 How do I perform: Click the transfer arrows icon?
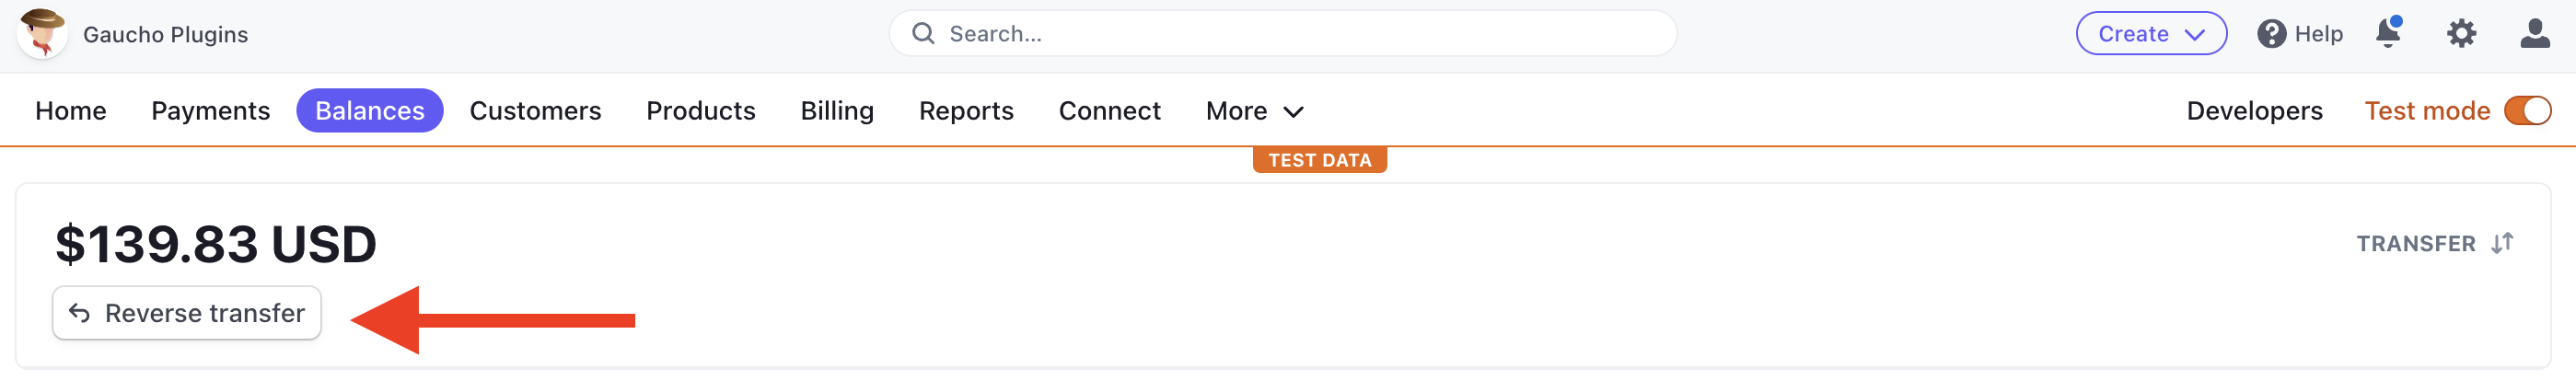(x=2502, y=243)
